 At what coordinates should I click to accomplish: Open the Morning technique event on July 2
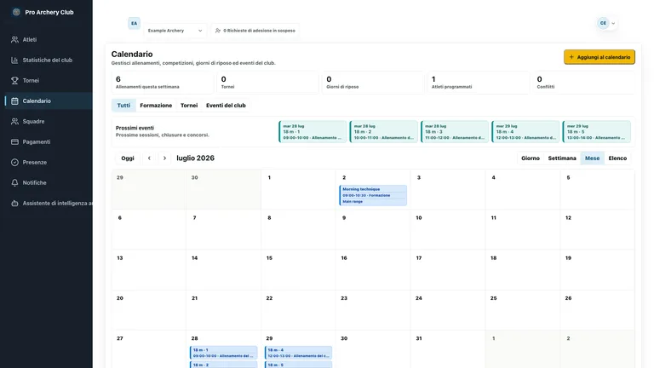point(373,195)
